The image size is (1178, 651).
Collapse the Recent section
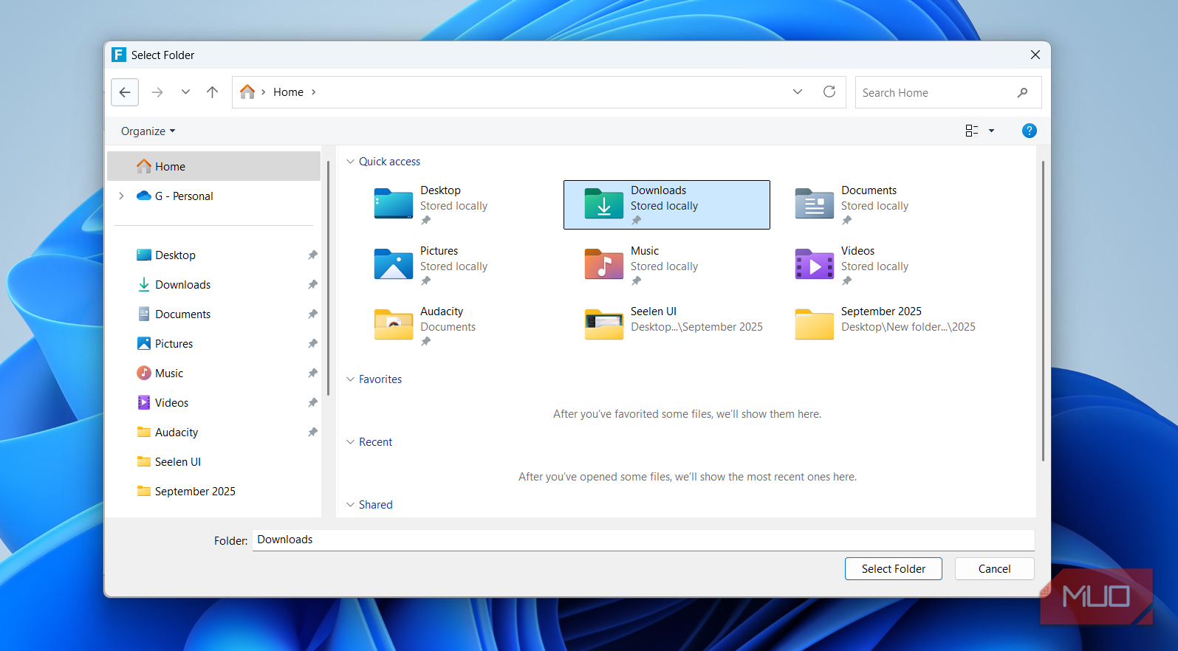350,442
